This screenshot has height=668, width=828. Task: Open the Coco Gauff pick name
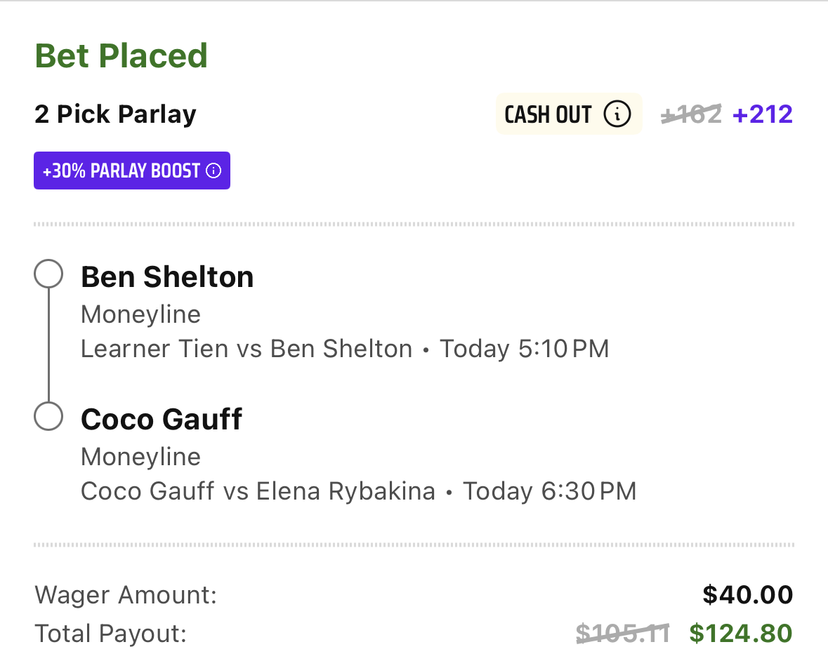tap(161, 420)
